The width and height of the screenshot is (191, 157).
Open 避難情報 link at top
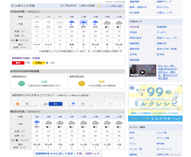click(x=134, y=2)
